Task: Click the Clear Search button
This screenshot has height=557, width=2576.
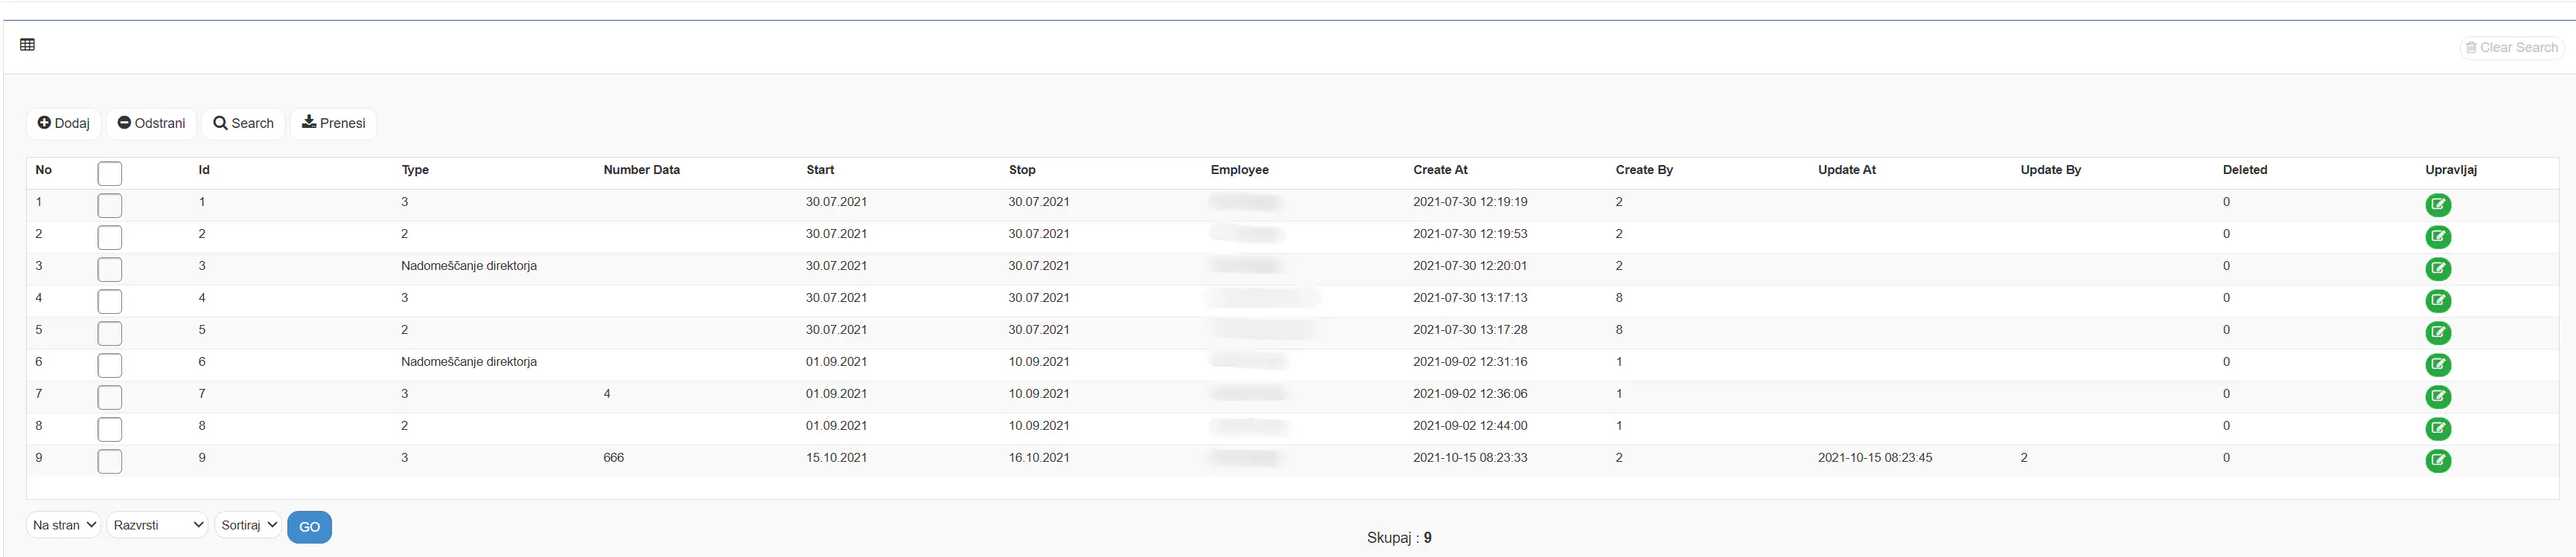Action: (x=2511, y=48)
